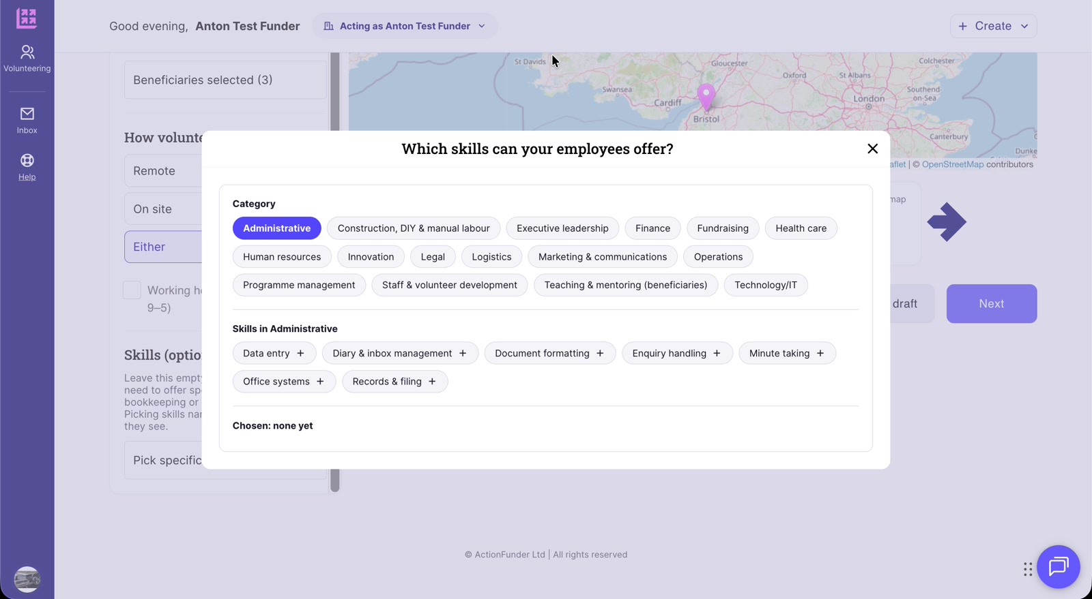This screenshot has height=599, width=1092.
Task: Add the Minute taking skill
Action: click(x=787, y=353)
